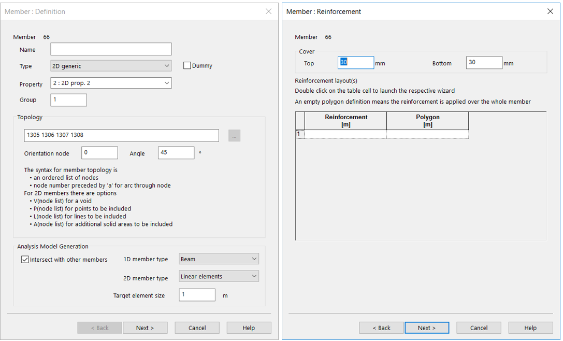Open the 1D member type dropdown
The image size is (563, 341).
click(x=219, y=259)
